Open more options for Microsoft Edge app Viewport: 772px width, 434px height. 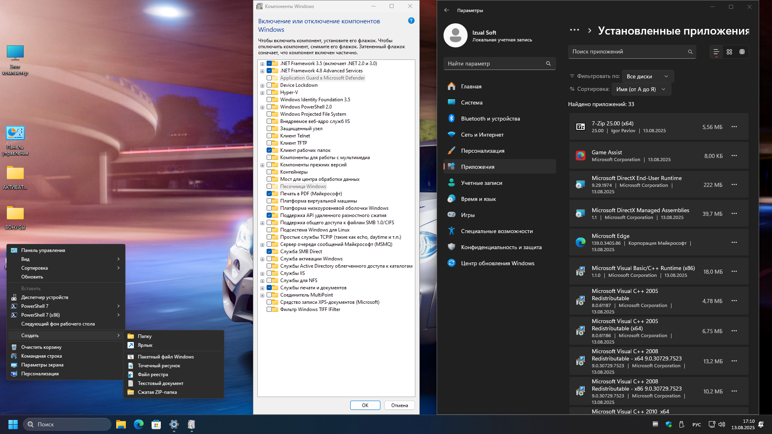click(734, 242)
